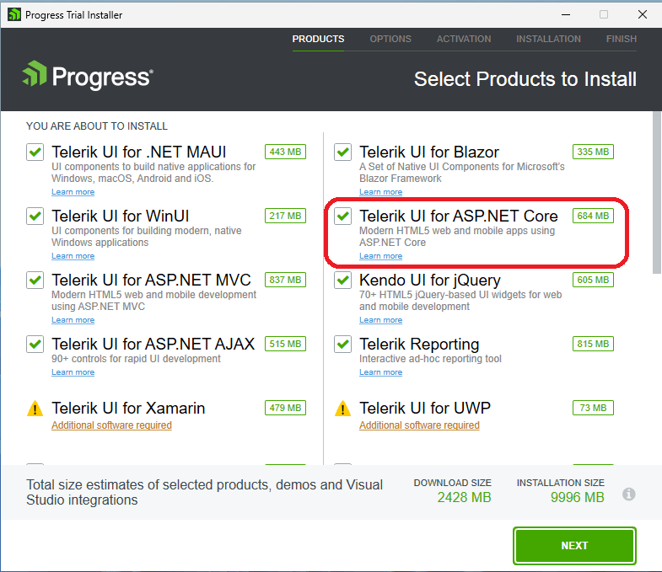Click the 443 MB size badge for .NET MAUI
This screenshot has height=572, width=662.
(285, 152)
